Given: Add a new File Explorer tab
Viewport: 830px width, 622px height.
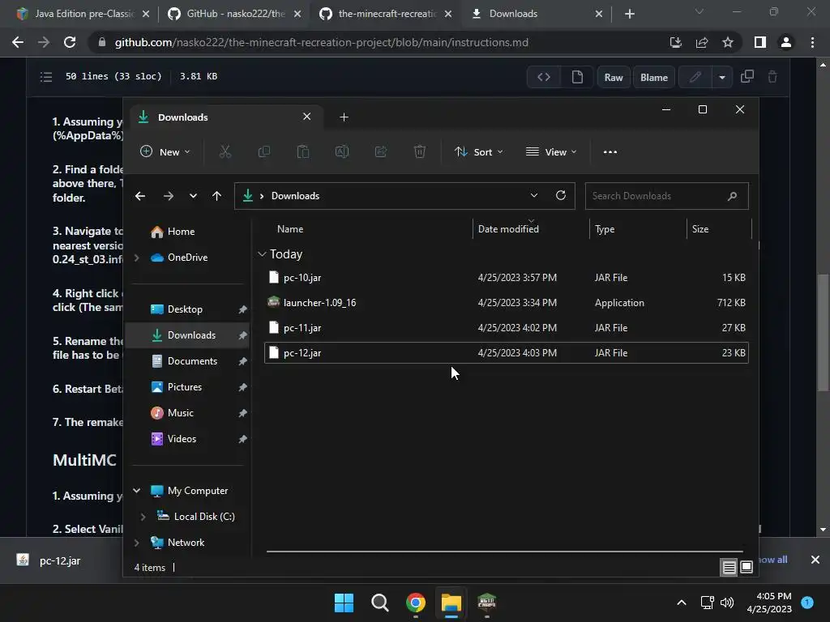Looking at the screenshot, I should (x=344, y=117).
